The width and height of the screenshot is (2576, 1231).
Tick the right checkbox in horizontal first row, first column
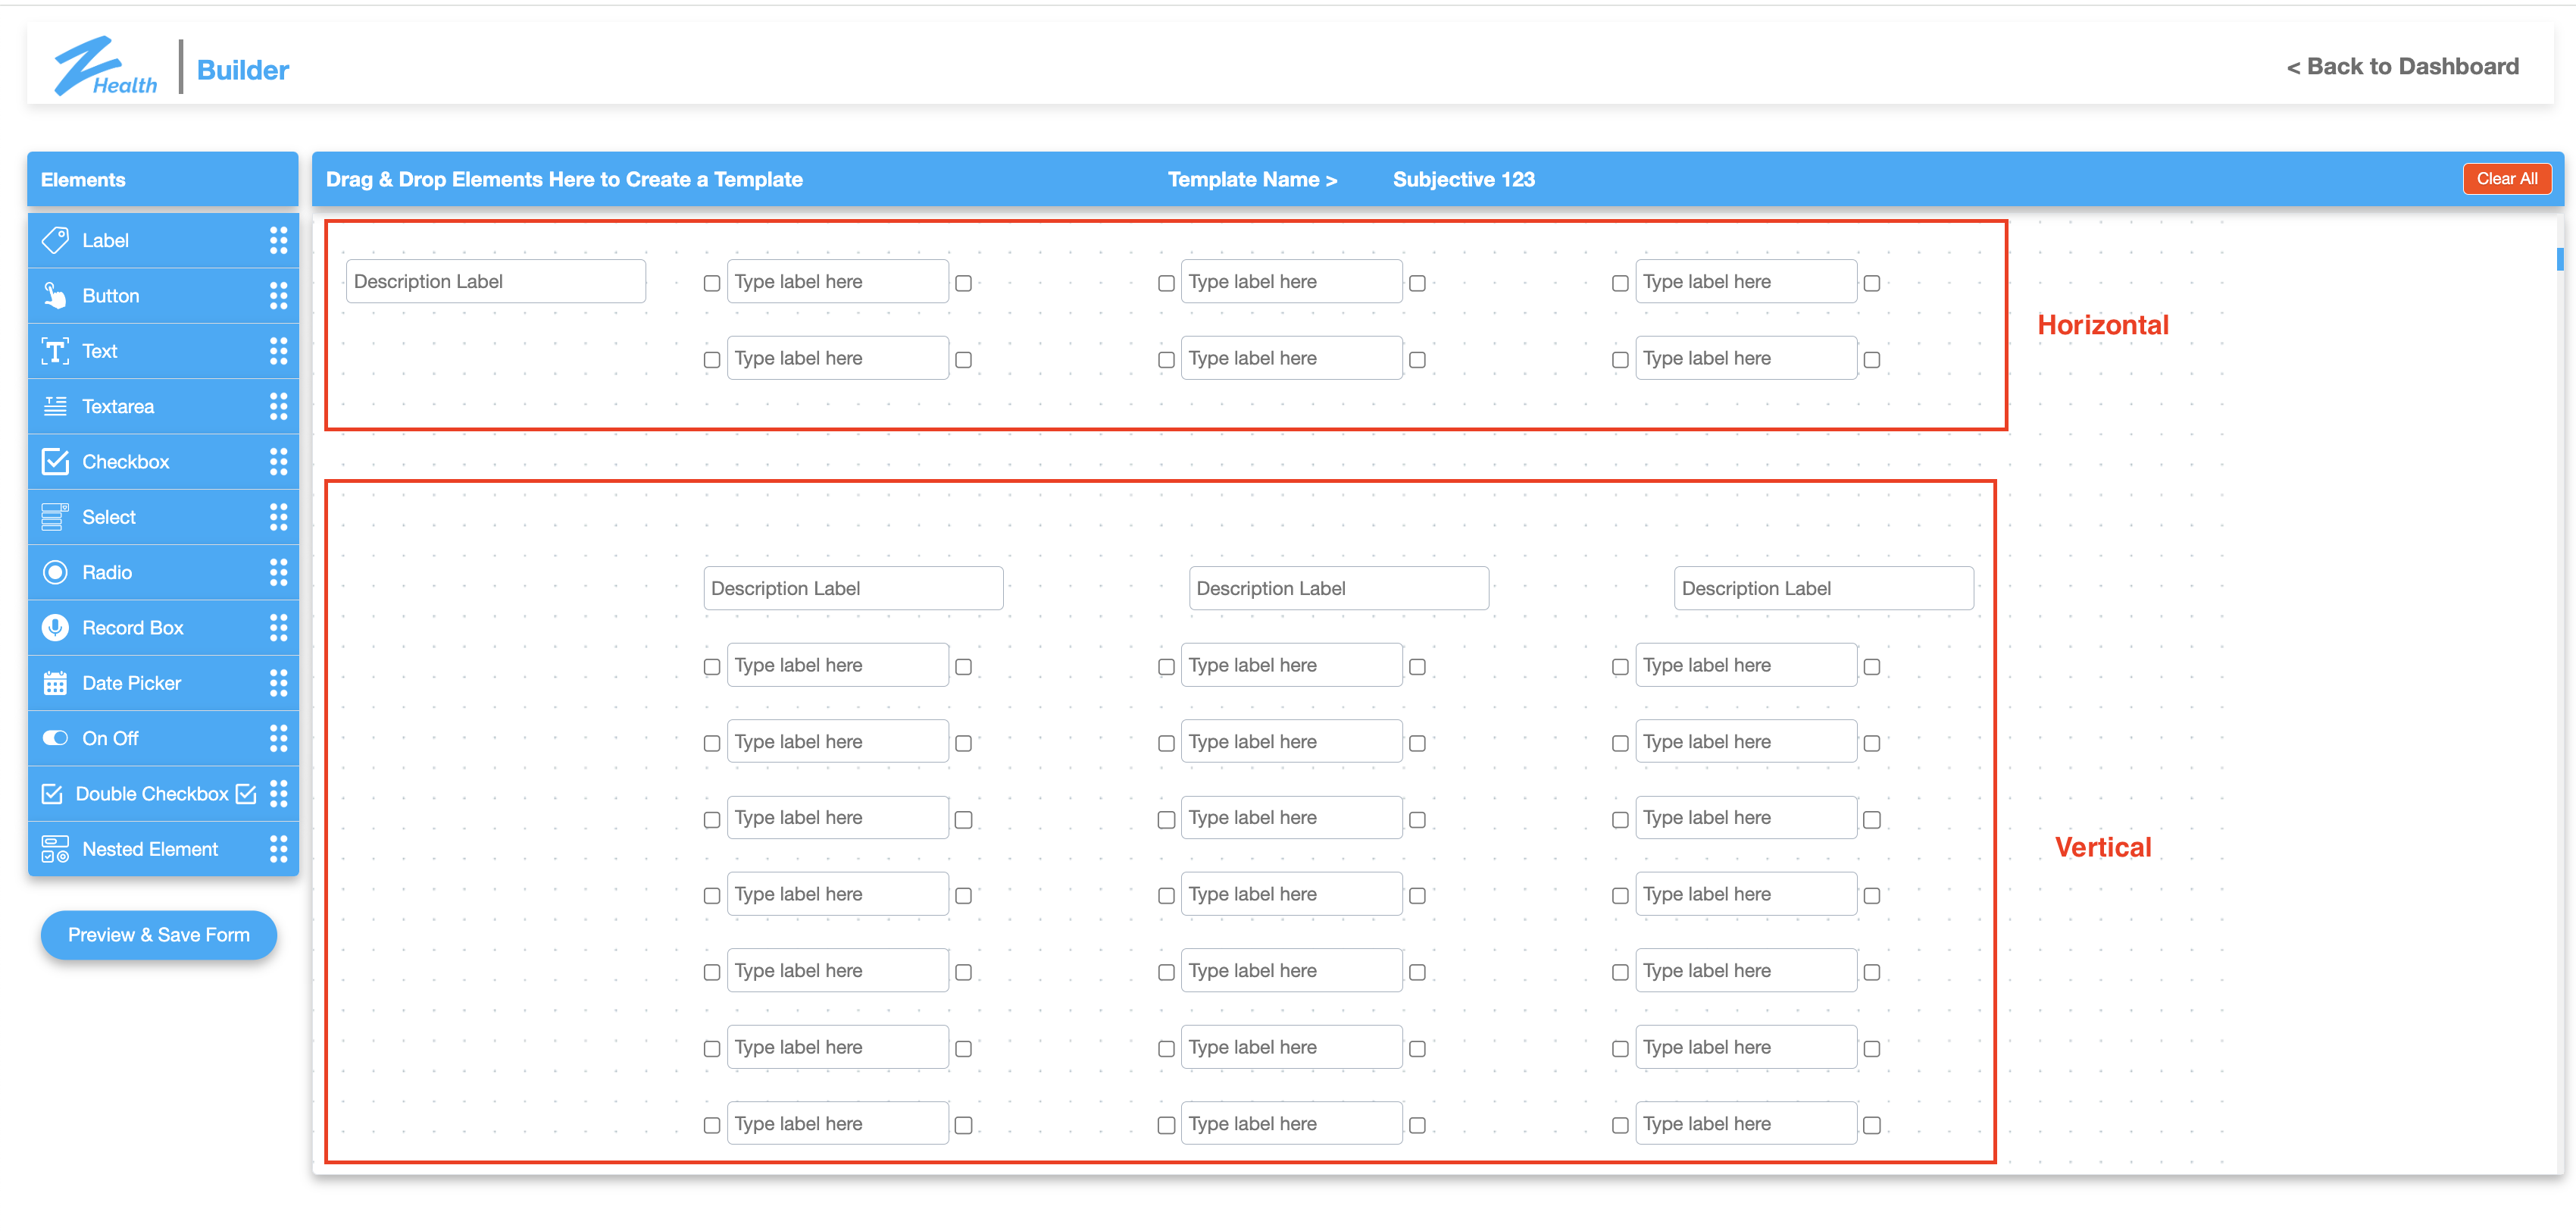click(x=963, y=283)
